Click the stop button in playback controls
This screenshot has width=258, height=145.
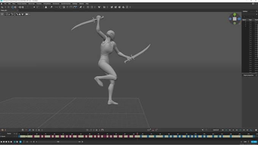click(x=233, y=130)
